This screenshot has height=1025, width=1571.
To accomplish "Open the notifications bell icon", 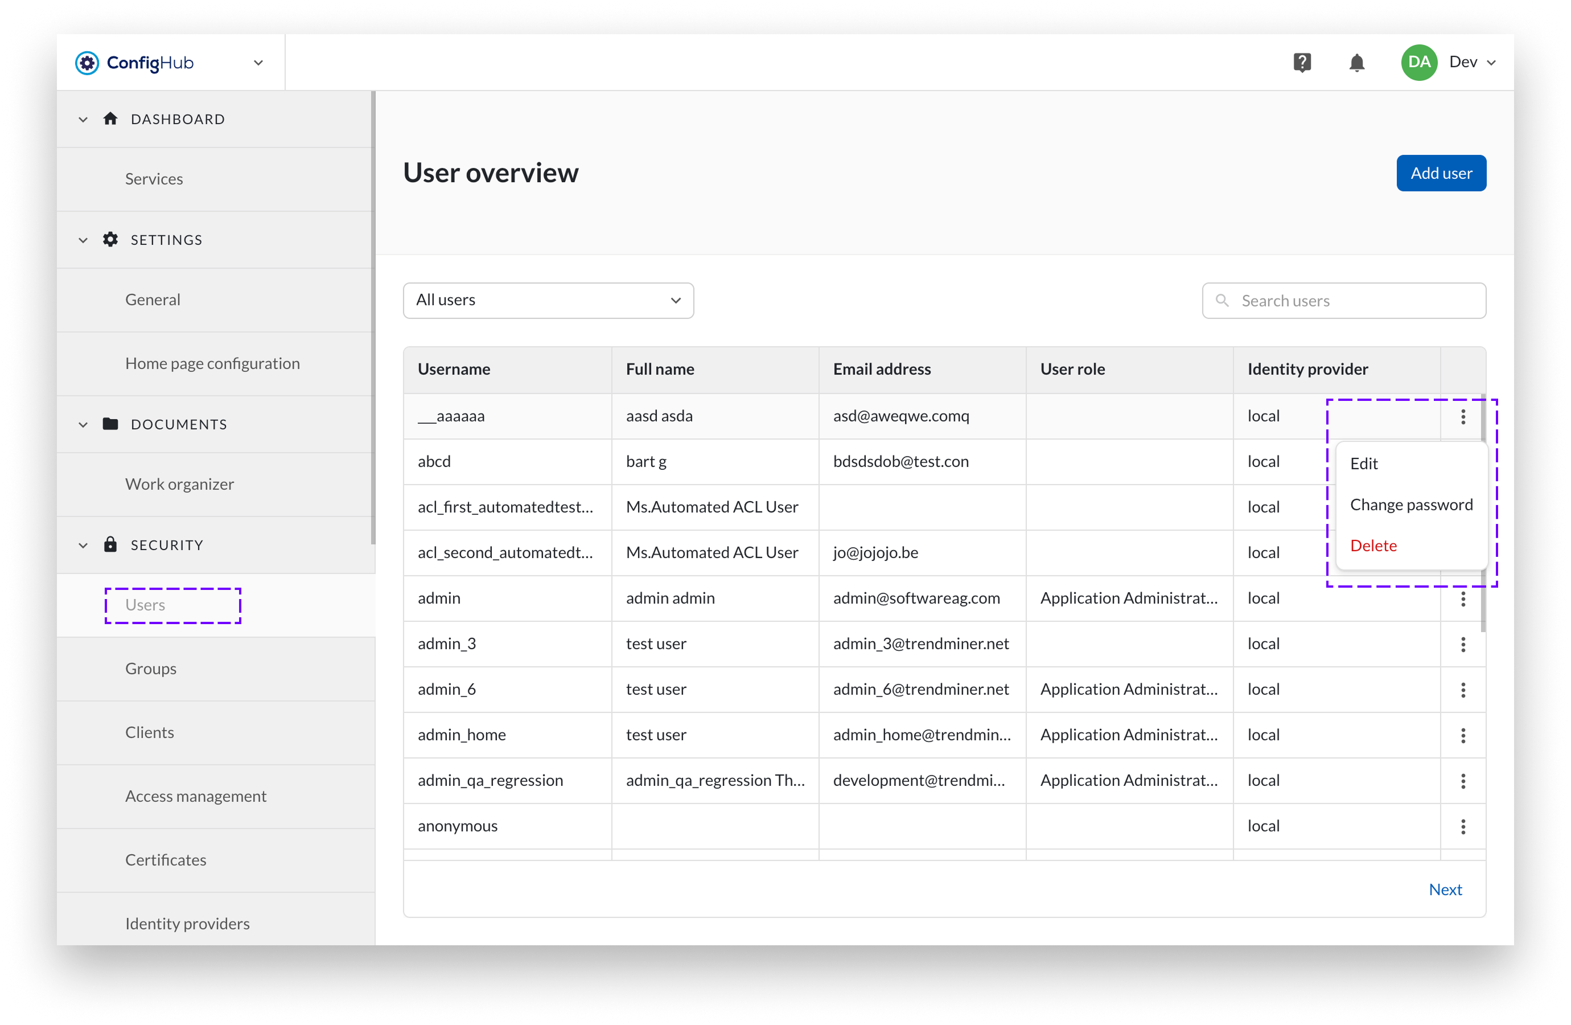I will tap(1356, 63).
